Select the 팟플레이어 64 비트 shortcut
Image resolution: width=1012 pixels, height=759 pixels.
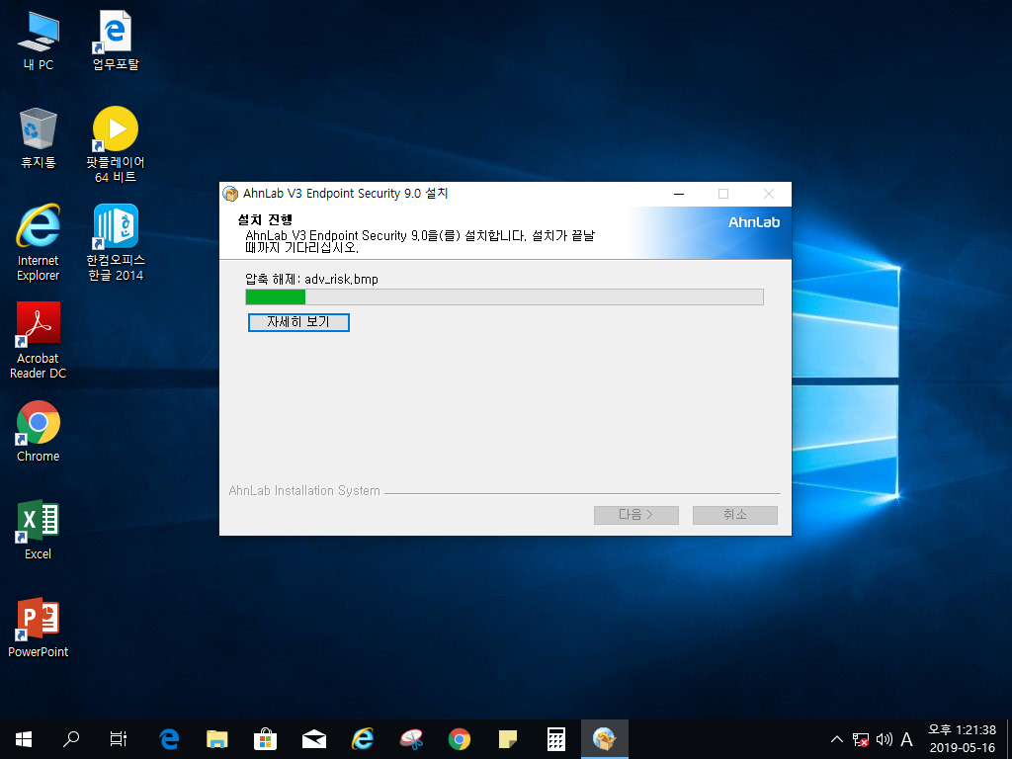[116, 144]
